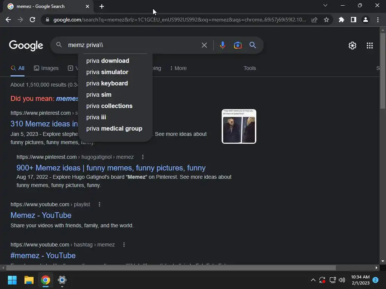Screen dimensions: 386x289
Task: Open the Chrome profile icon
Action: 366,20
